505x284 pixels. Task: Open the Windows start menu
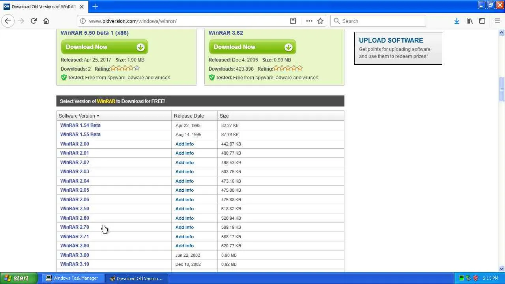pyautogui.click(x=19, y=278)
